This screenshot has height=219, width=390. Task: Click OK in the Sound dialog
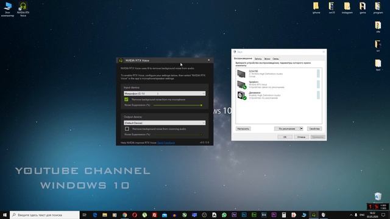285,137
